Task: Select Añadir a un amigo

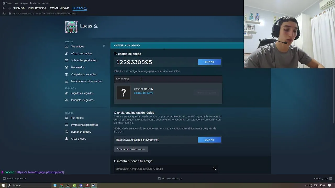Action: tap(81, 53)
